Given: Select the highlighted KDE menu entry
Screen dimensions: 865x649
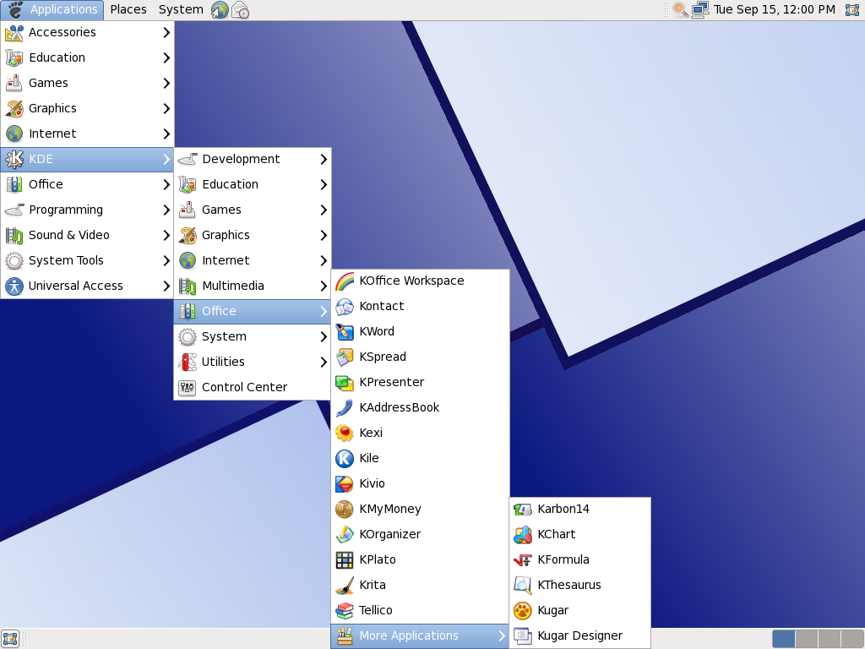Looking at the screenshot, I should tap(87, 160).
